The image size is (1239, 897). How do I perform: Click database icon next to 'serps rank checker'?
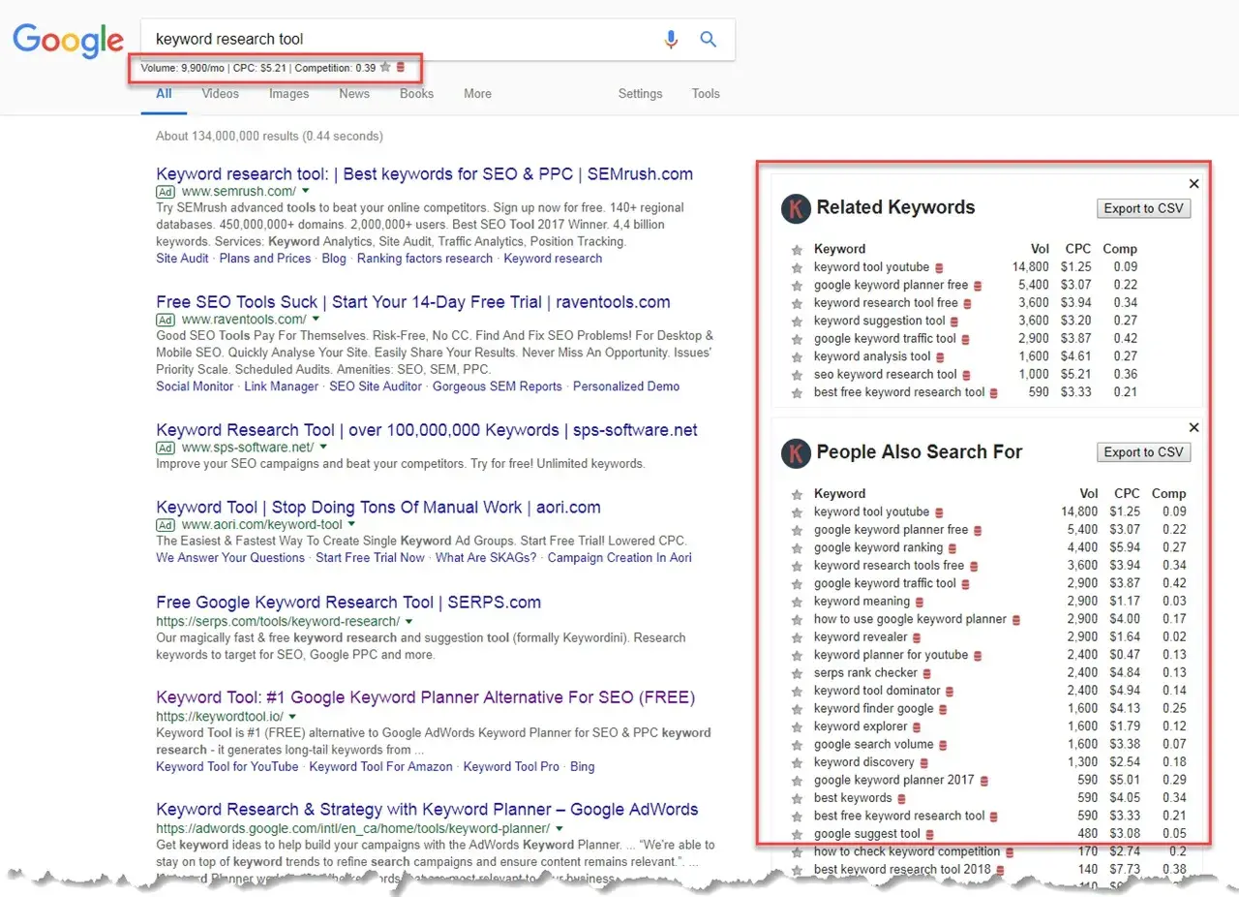click(x=926, y=673)
